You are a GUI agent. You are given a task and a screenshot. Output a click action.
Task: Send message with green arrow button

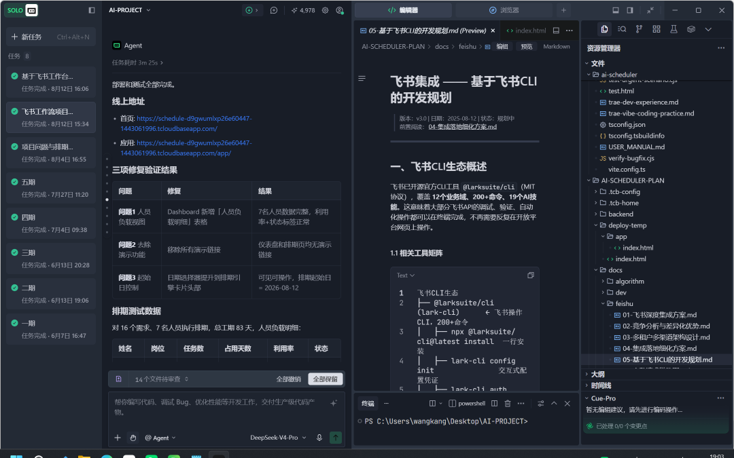(x=336, y=438)
